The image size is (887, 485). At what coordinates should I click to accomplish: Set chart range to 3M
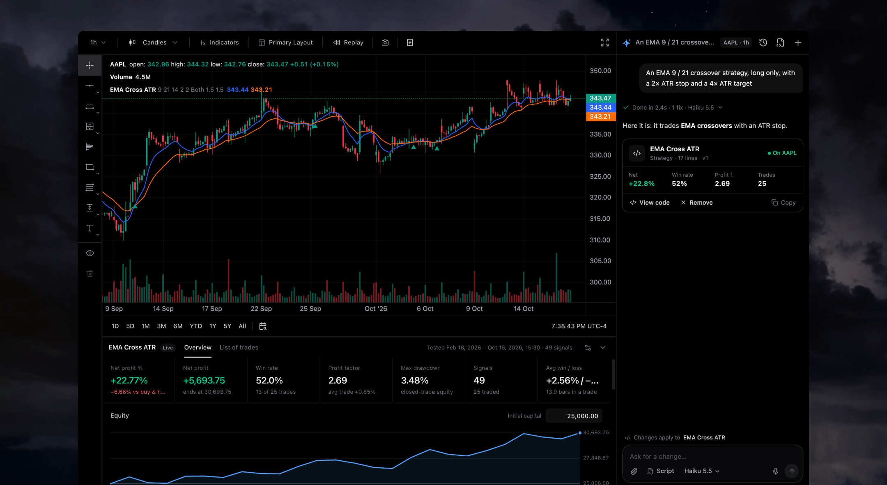point(161,326)
